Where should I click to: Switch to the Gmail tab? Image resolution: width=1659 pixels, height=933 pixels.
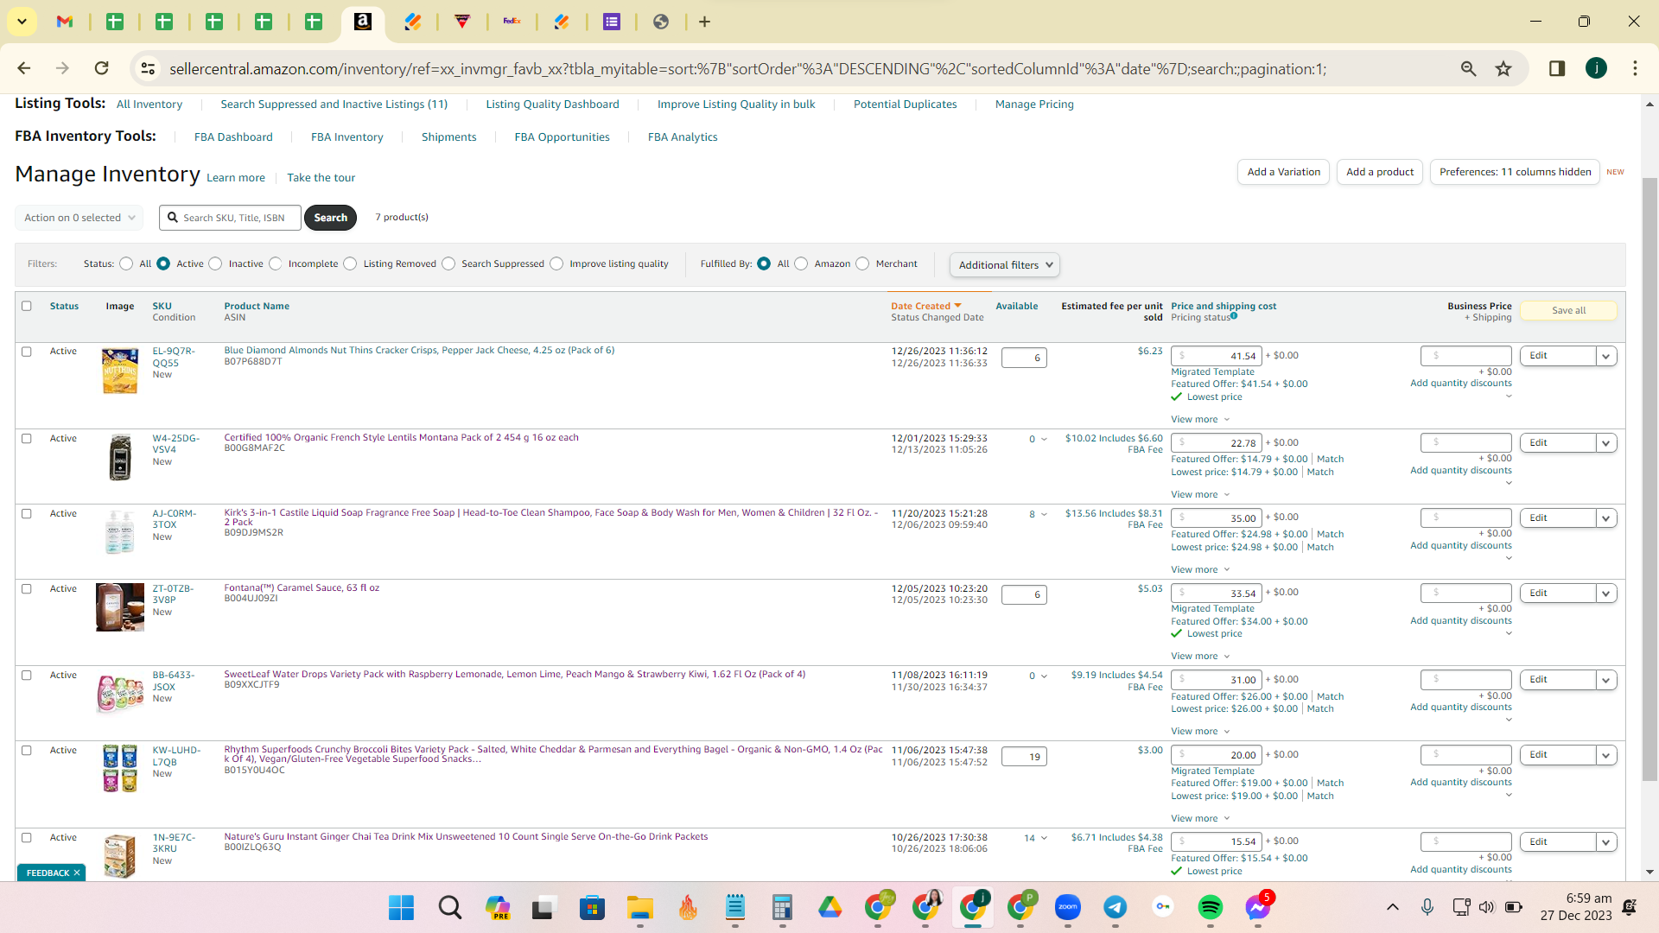65,22
